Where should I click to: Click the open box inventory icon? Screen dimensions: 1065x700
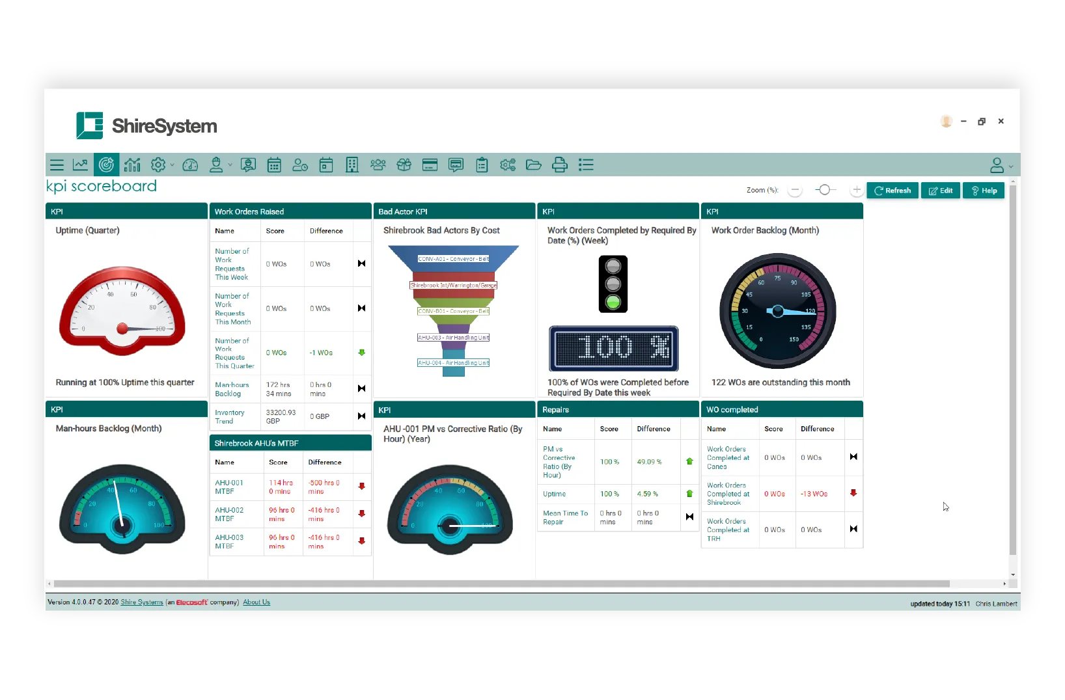[x=404, y=165]
